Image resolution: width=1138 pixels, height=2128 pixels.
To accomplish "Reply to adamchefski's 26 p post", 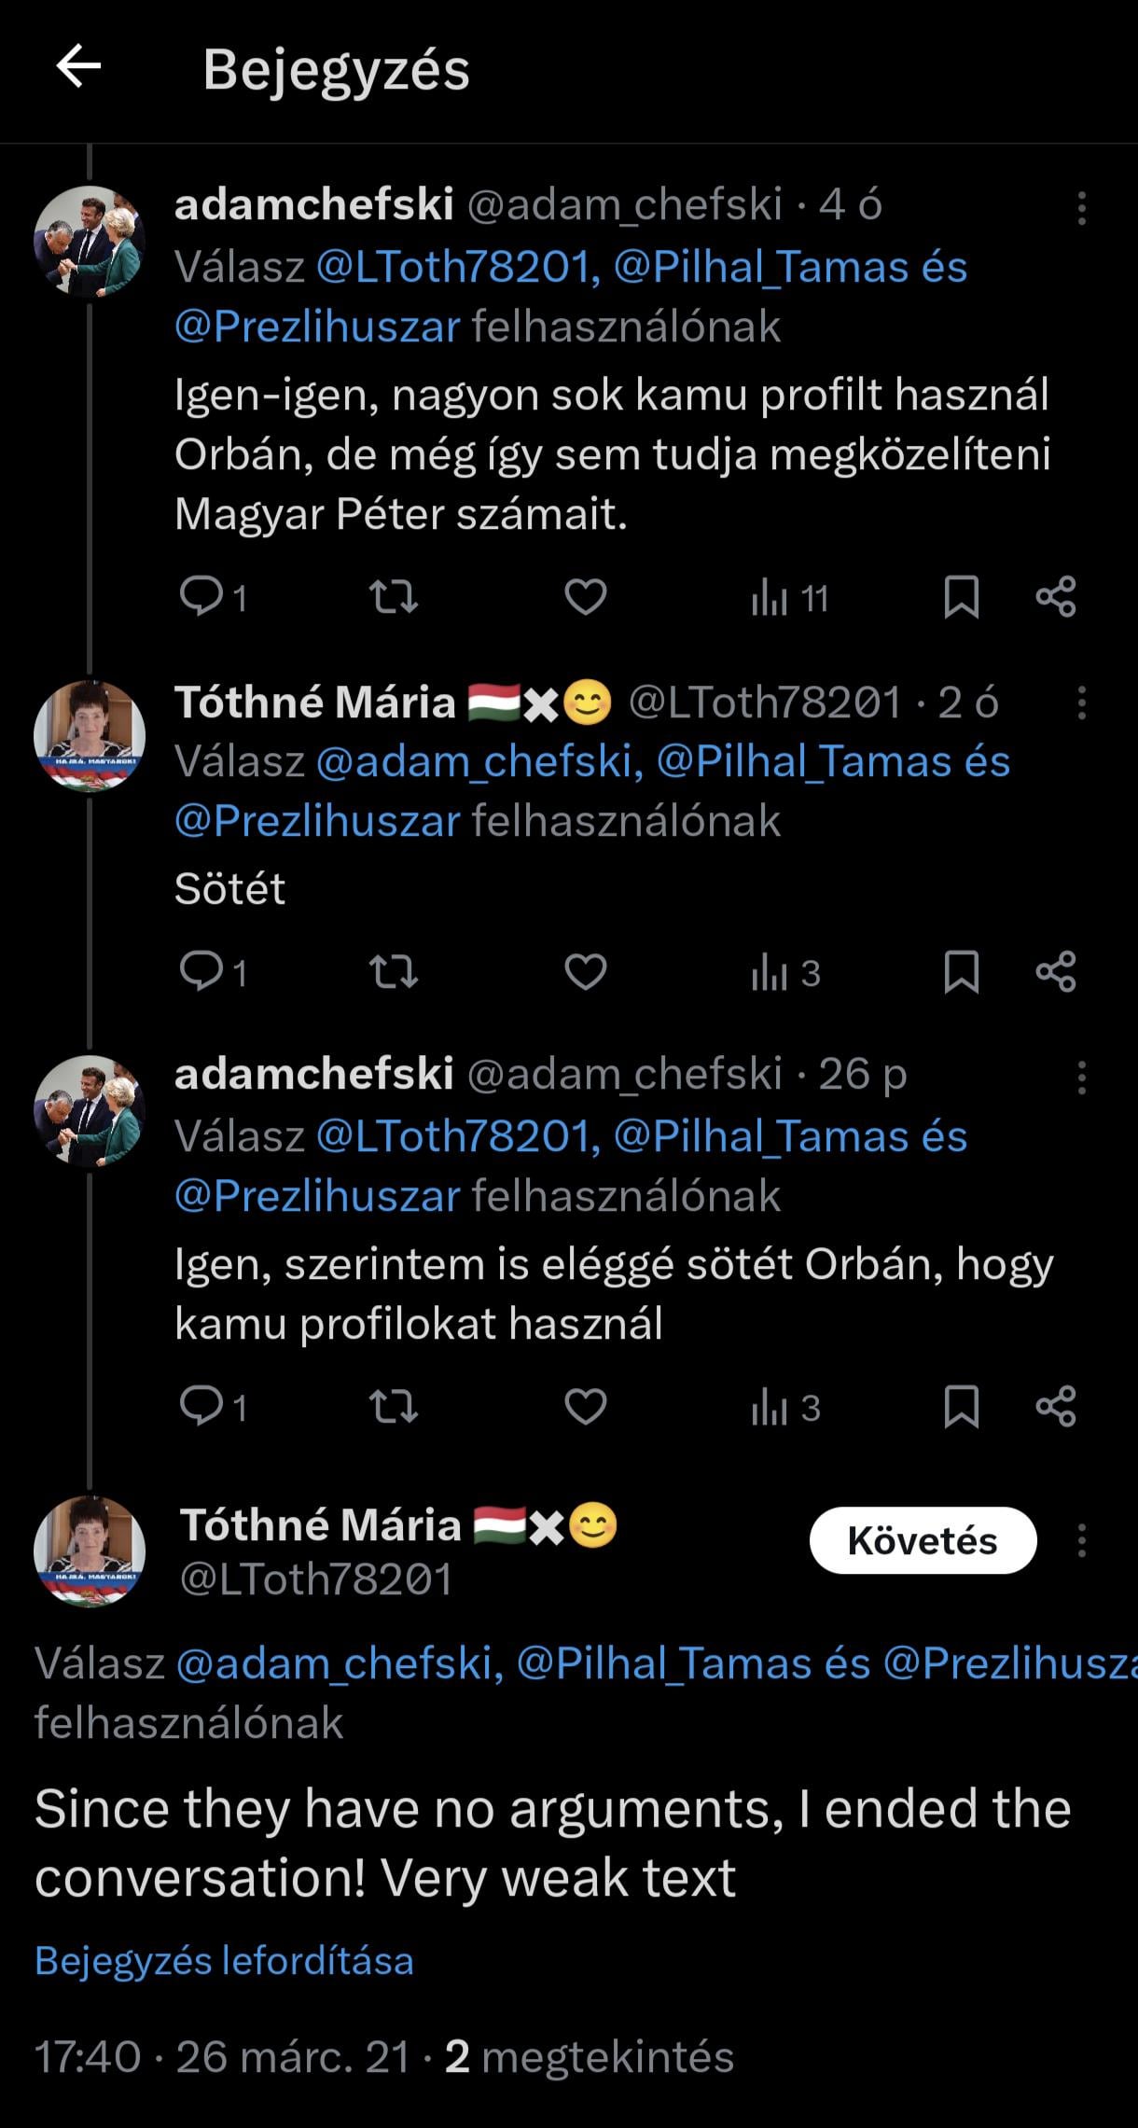I will pyautogui.click(x=201, y=1407).
